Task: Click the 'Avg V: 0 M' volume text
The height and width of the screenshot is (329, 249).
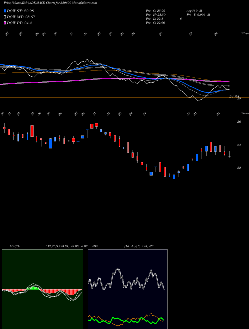Action: (x=194, y=11)
